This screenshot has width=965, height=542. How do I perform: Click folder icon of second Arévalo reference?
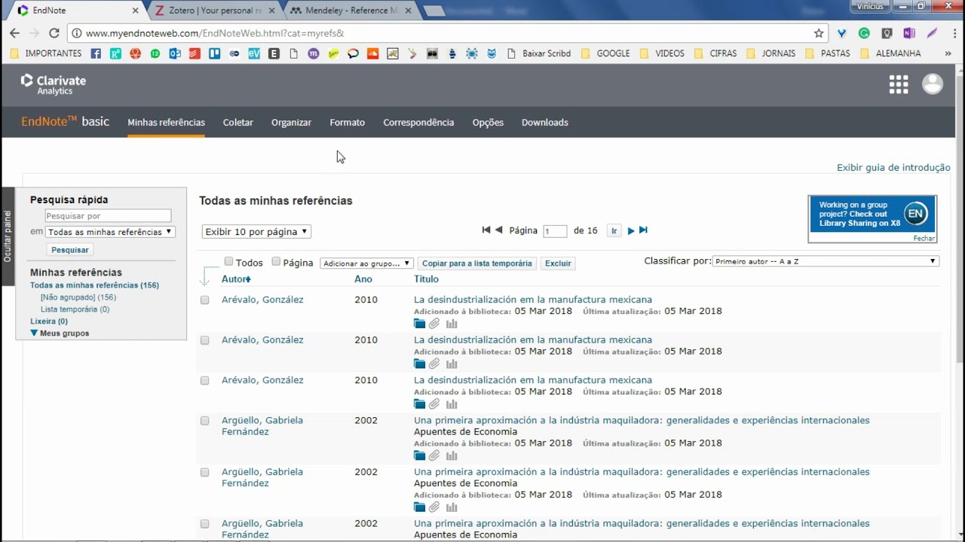pyautogui.click(x=419, y=364)
